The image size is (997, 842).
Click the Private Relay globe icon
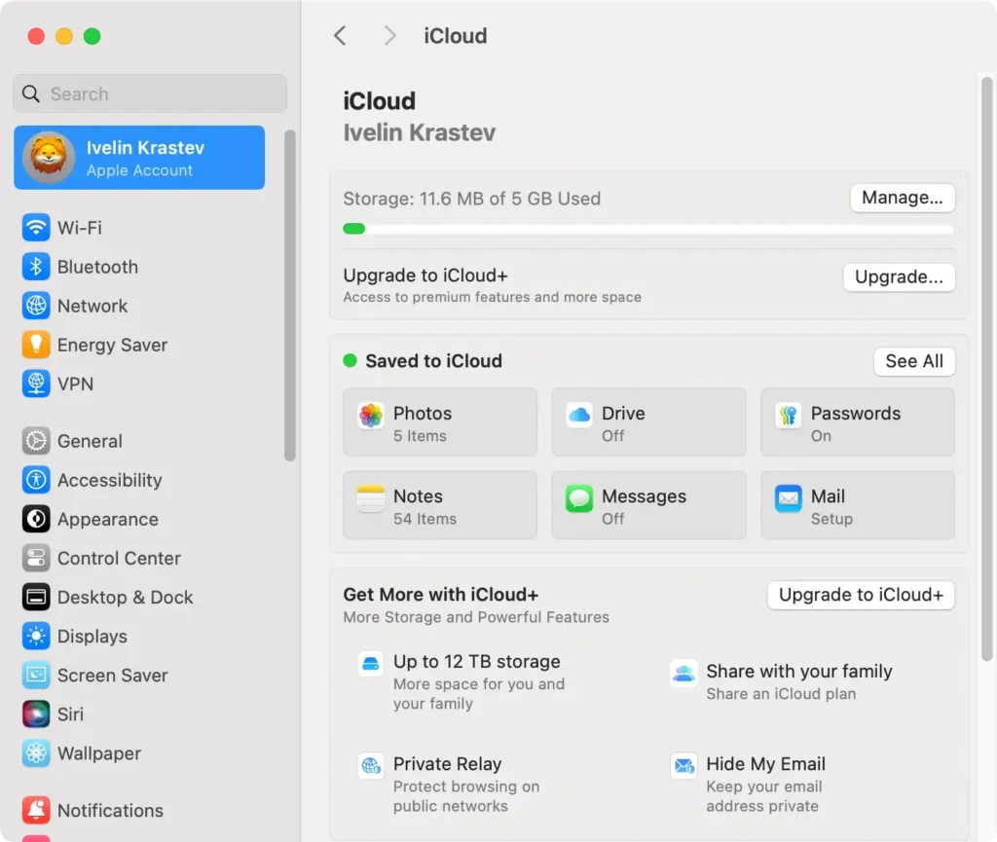[x=371, y=766]
